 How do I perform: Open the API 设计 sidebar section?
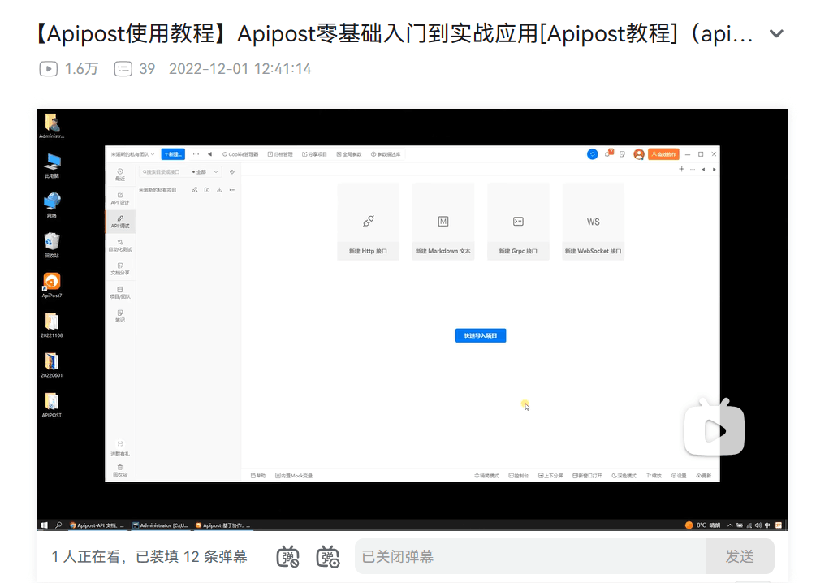pos(120,198)
